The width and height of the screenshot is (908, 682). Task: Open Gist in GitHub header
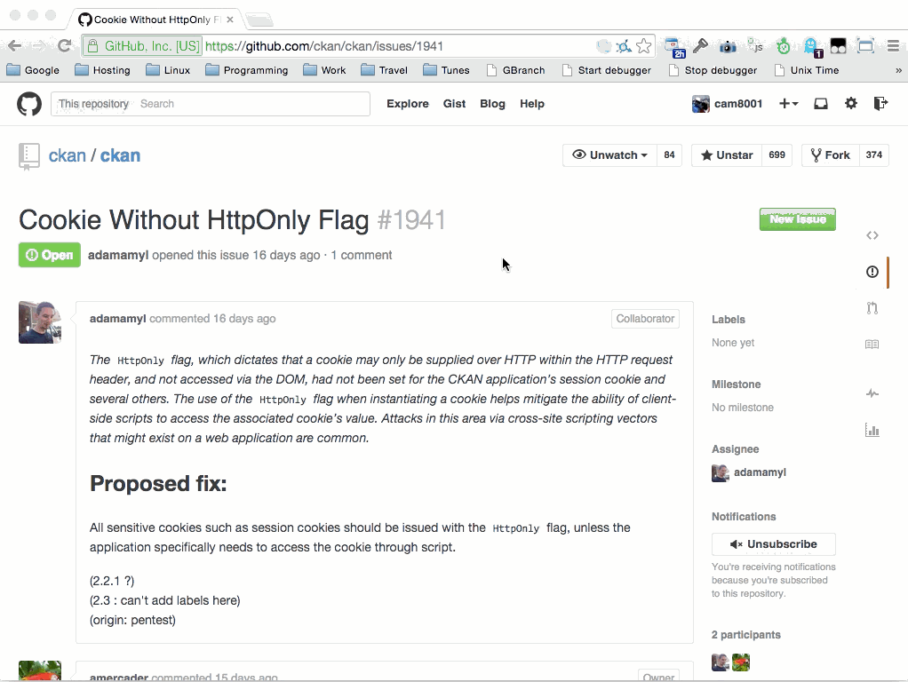[x=454, y=104]
